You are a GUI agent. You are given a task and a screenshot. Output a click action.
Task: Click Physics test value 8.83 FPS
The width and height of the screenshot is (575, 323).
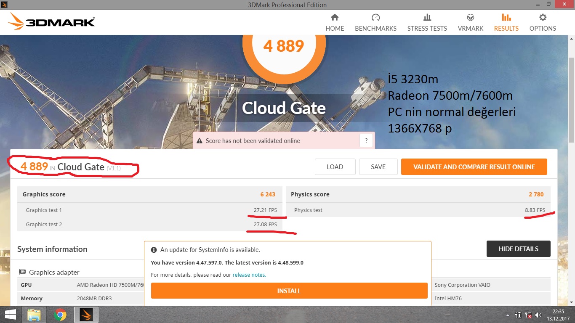535,210
